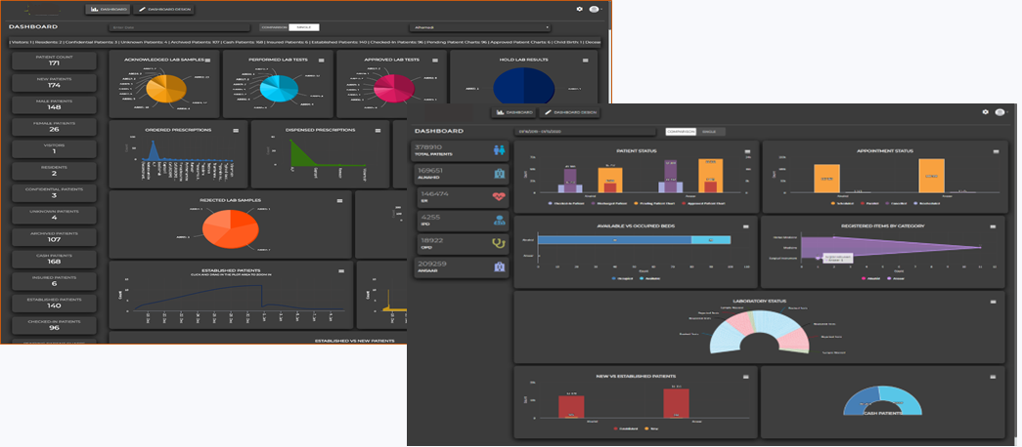Click the patient statistics ticker bar
1022x447 pixels.
tap(305, 42)
